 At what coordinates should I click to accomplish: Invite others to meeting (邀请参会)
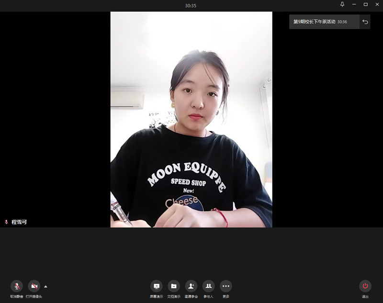[191, 286]
